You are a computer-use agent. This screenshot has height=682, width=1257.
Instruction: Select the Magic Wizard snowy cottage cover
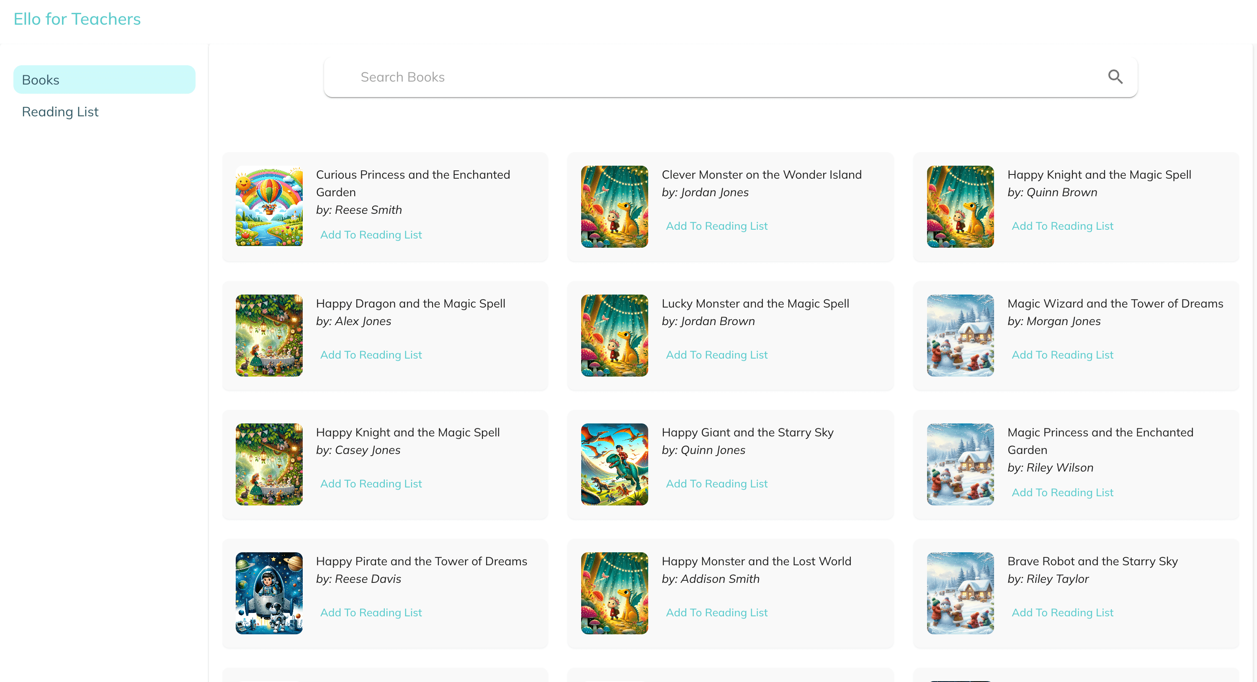[959, 335]
